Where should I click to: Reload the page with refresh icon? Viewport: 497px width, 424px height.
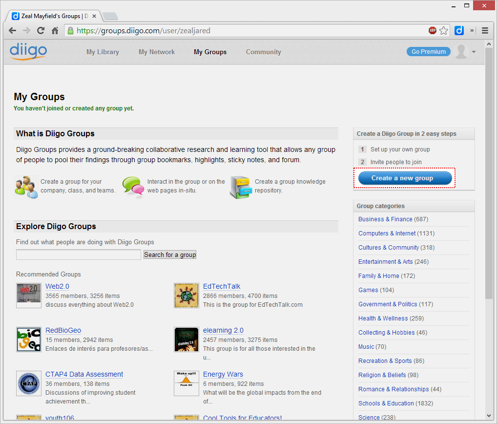pyautogui.click(x=41, y=31)
